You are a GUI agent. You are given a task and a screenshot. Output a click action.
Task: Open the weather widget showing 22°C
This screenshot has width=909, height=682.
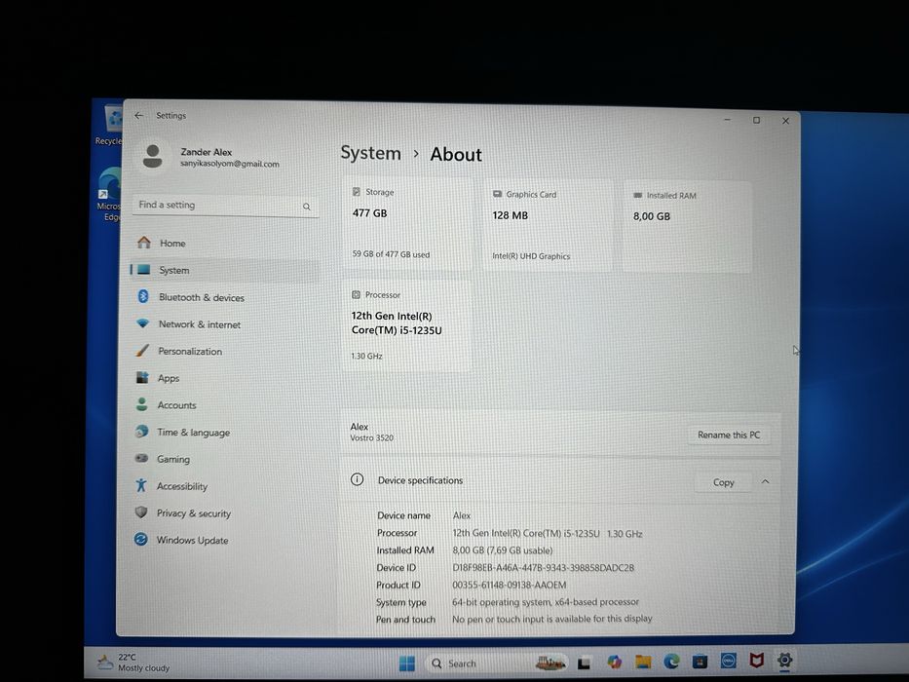[x=134, y=663]
